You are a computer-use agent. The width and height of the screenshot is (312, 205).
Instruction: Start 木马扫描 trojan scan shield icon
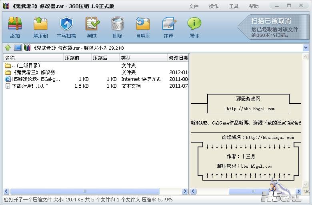pyautogui.click(x=66, y=24)
